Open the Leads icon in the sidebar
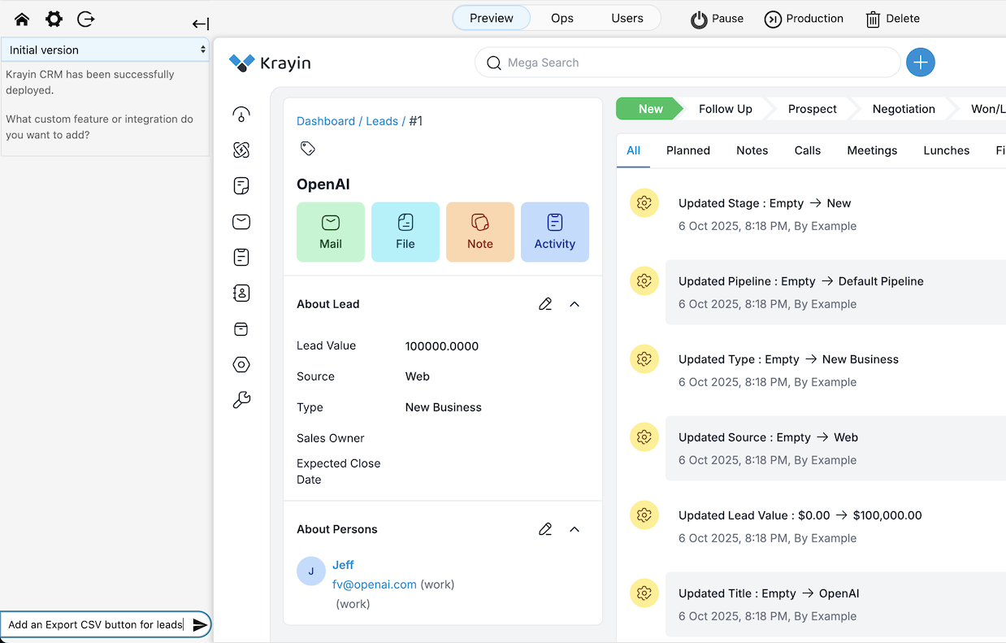This screenshot has width=1006, height=643. [x=241, y=150]
